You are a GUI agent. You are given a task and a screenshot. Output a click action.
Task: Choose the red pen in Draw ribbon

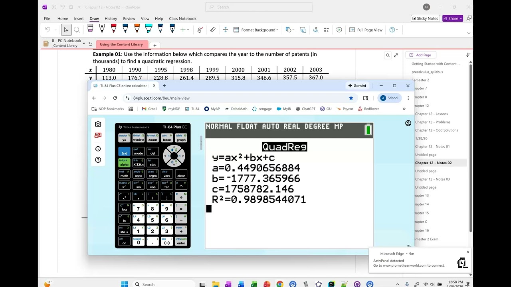click(x=114, y=29)
